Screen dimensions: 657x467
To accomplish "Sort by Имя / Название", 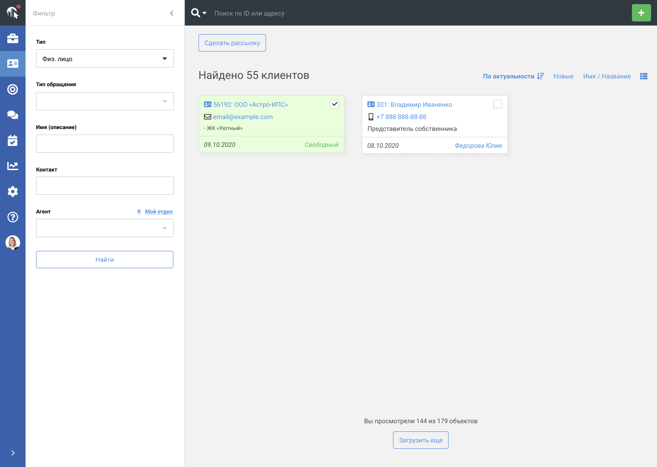I will (607, 76).
